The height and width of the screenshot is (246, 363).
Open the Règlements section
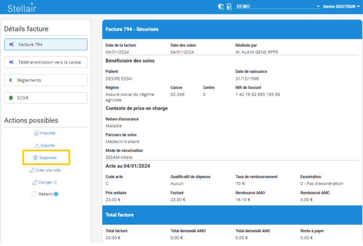(45, 80)
